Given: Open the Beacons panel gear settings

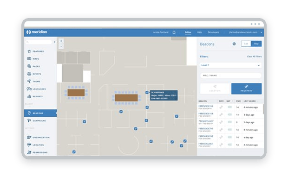Looking at the screenshot, I should click(x=234, y=44).
